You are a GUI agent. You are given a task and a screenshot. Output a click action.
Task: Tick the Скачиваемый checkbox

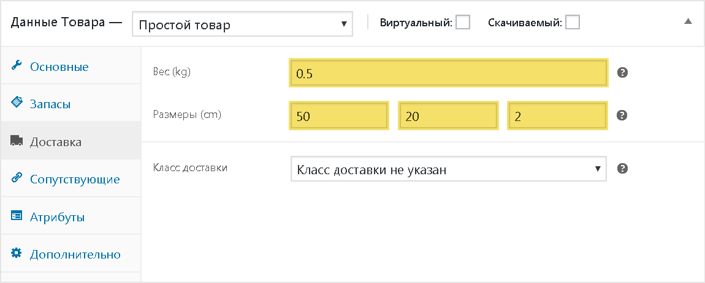[573, 22]
